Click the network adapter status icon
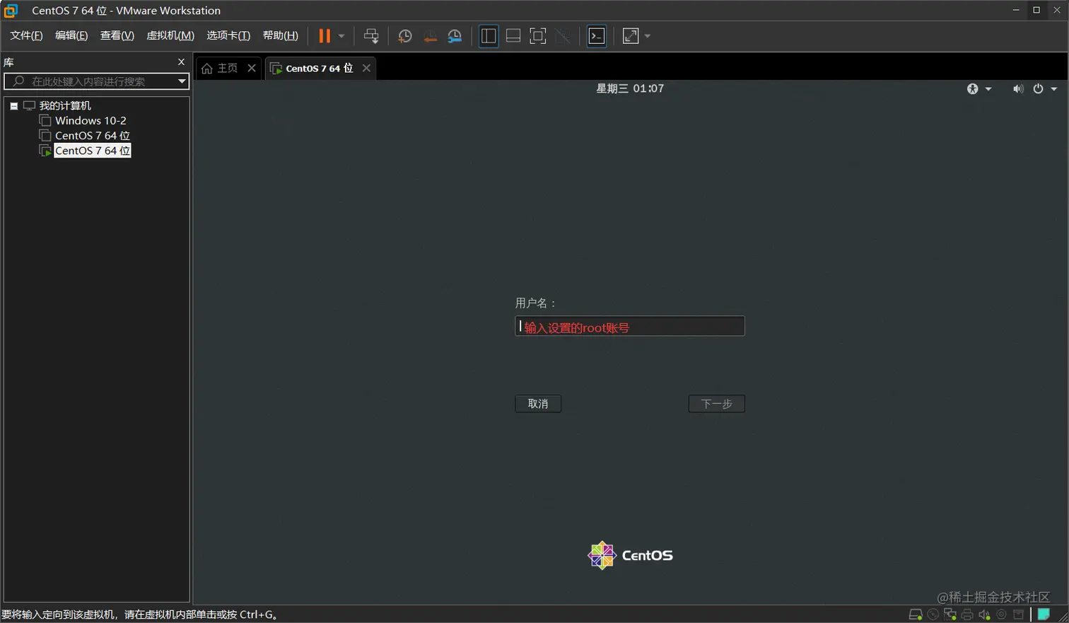This screenshot has height=623, width=1069. pyautogui.click(x=950, y=615)
